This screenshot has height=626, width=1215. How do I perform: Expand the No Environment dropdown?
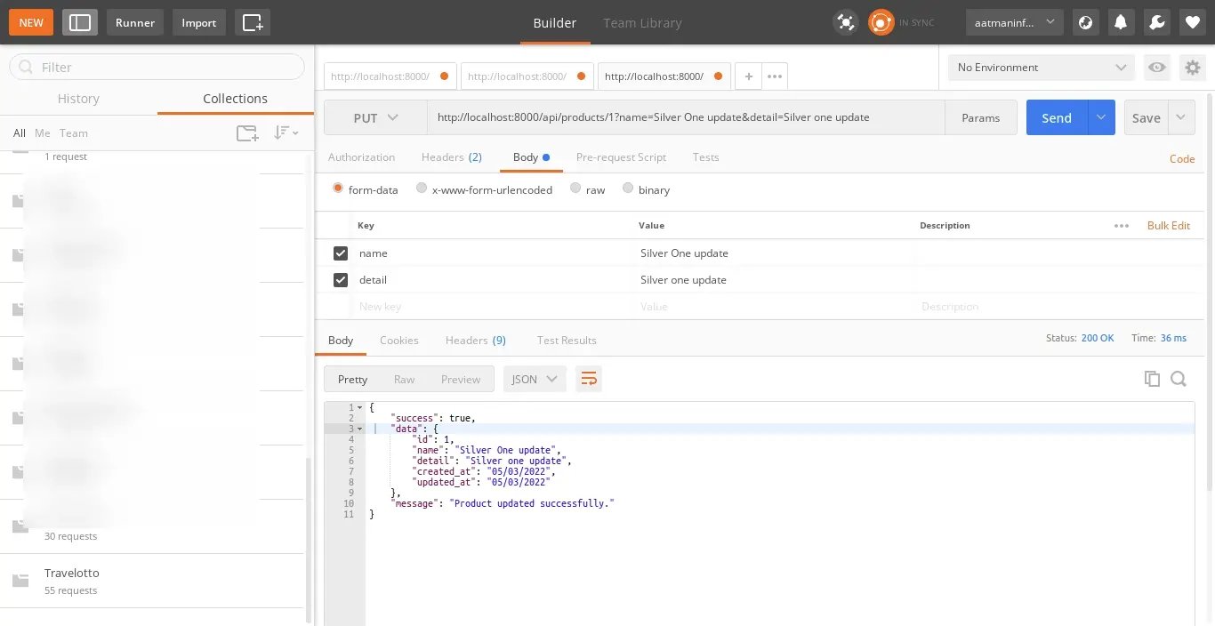click(x=1041, y=68)
